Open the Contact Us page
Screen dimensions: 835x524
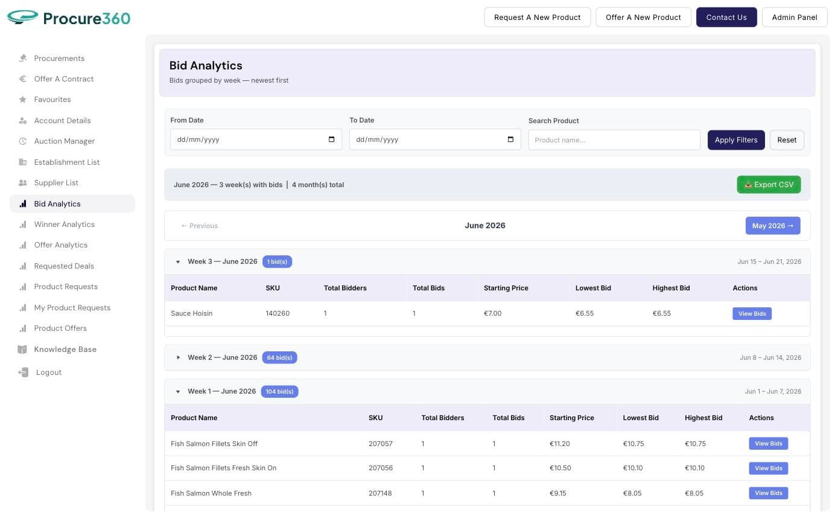(726, 18)
